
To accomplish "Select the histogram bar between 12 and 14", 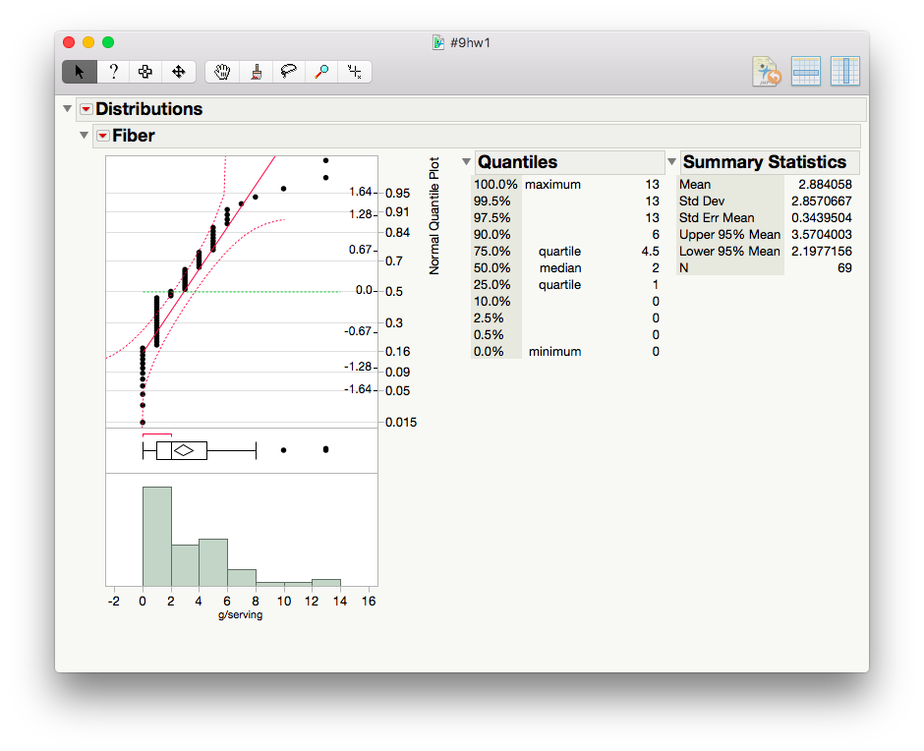I will pos(326,583).
